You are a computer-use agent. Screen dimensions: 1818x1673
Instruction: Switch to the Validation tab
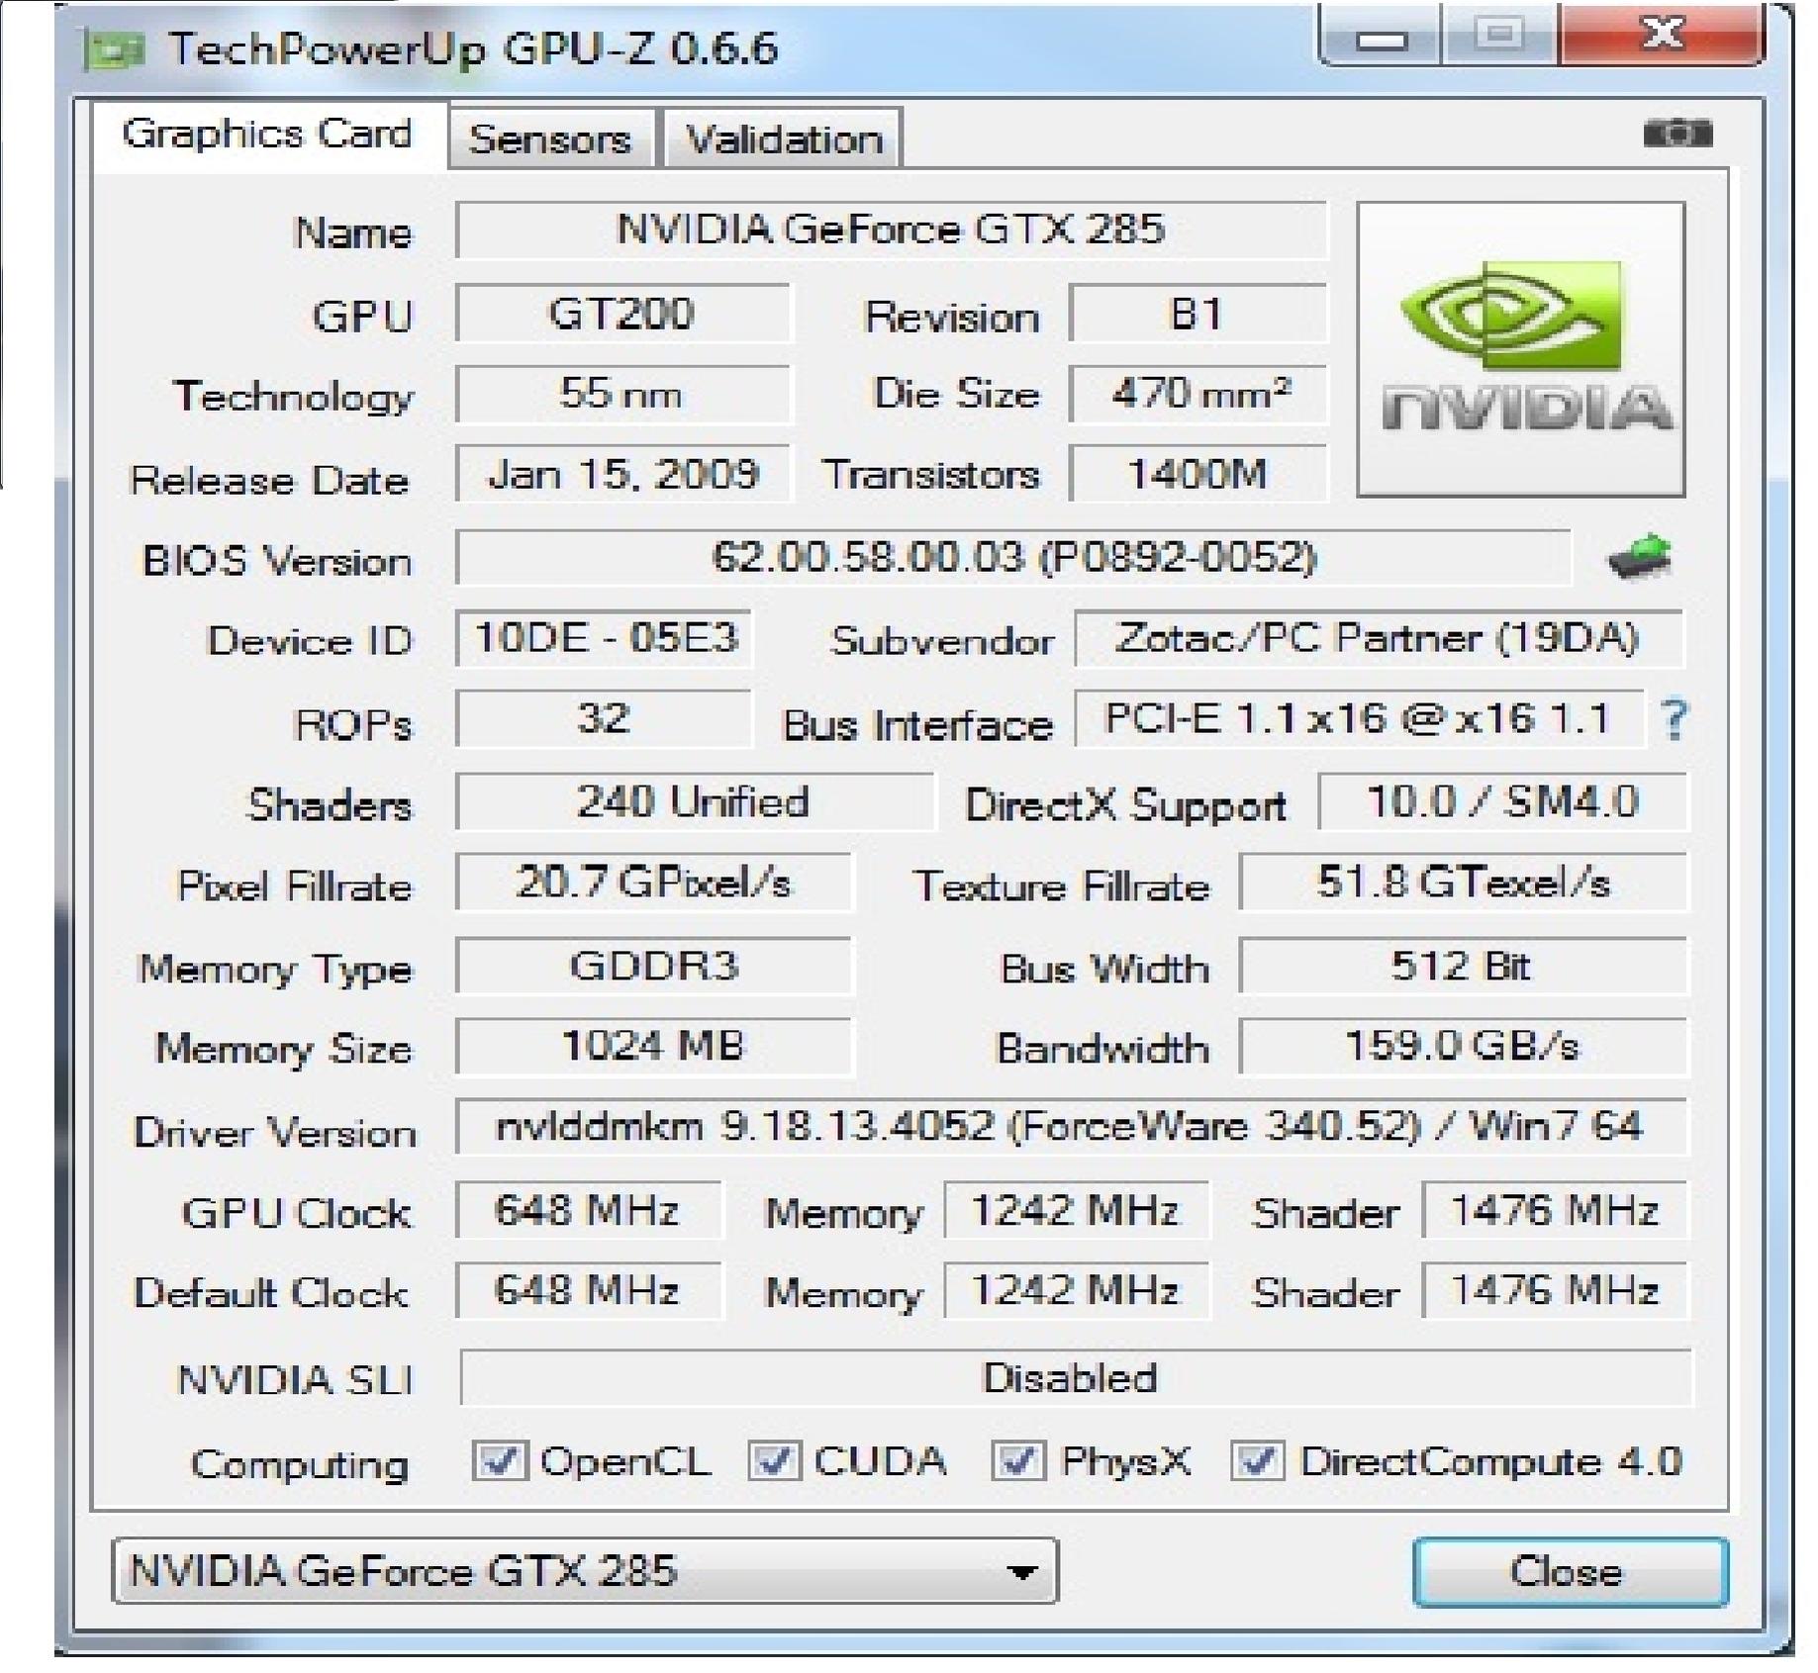(x=784, y=139)
